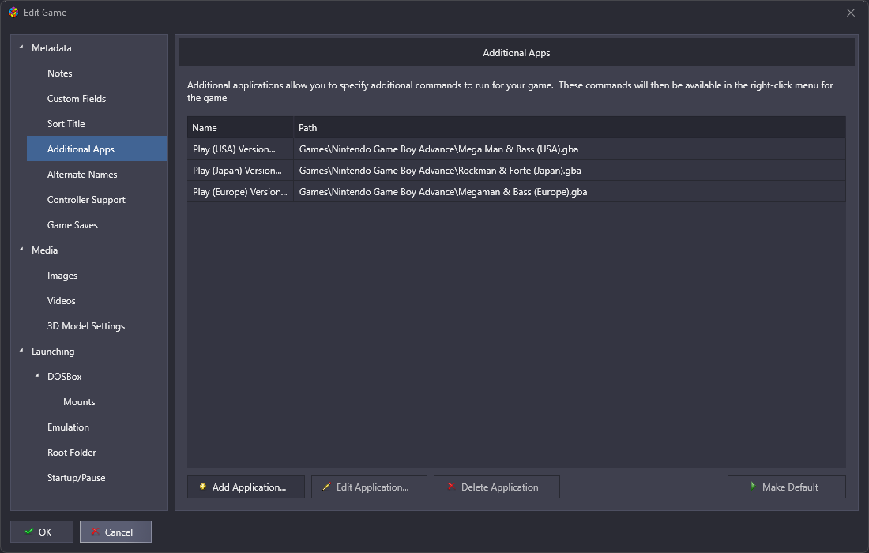Select the Play (USA) Version row name

[234, 149]
